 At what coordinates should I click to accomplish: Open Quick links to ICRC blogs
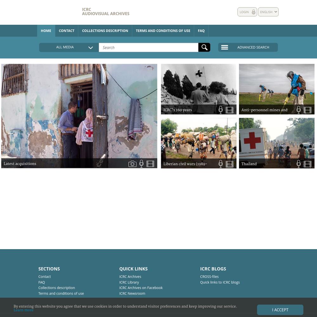click(x=220, y=282)
